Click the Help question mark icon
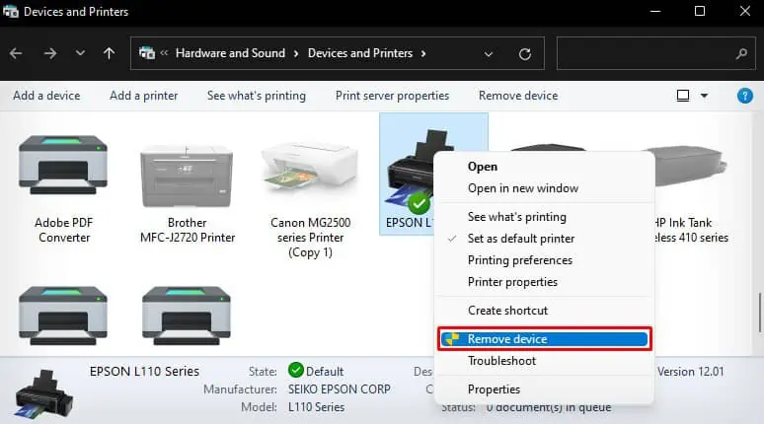This screenshot has height=424, width=764. 745,96
